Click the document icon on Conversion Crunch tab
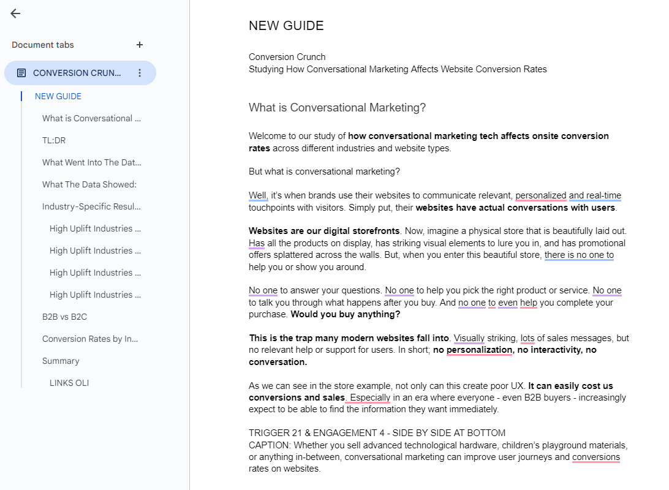 [x=21, y=73]
